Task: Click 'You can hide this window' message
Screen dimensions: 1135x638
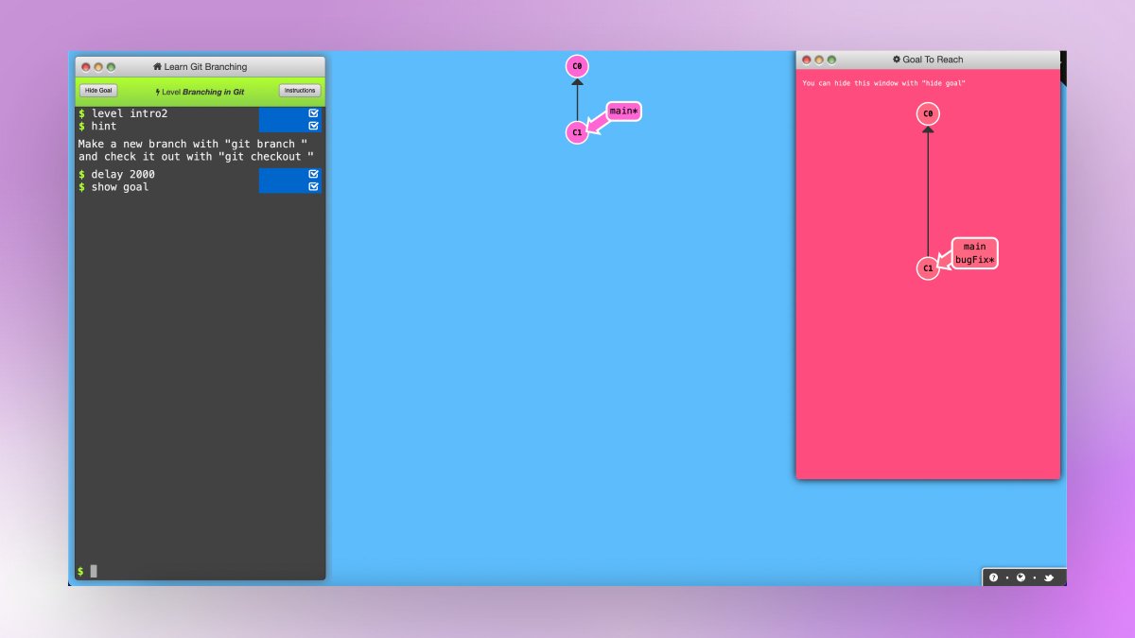Action: (x=884, y=83)
